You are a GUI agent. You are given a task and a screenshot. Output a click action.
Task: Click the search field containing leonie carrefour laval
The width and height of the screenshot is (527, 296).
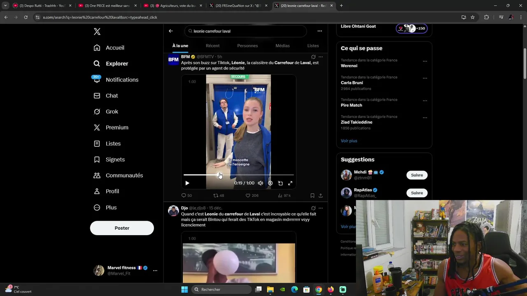tap(245, 31)
